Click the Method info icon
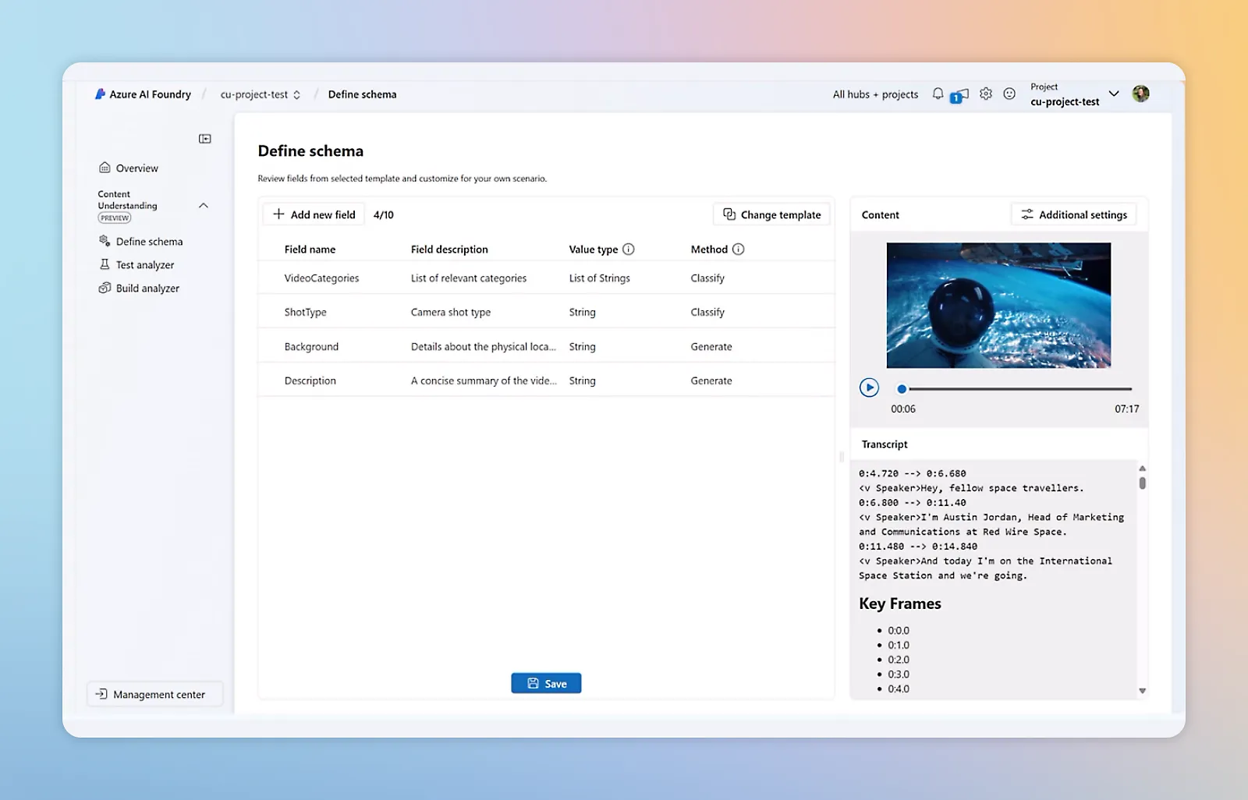The width and height of the screenshot is (1248, 800). click(x=738, y=250)
